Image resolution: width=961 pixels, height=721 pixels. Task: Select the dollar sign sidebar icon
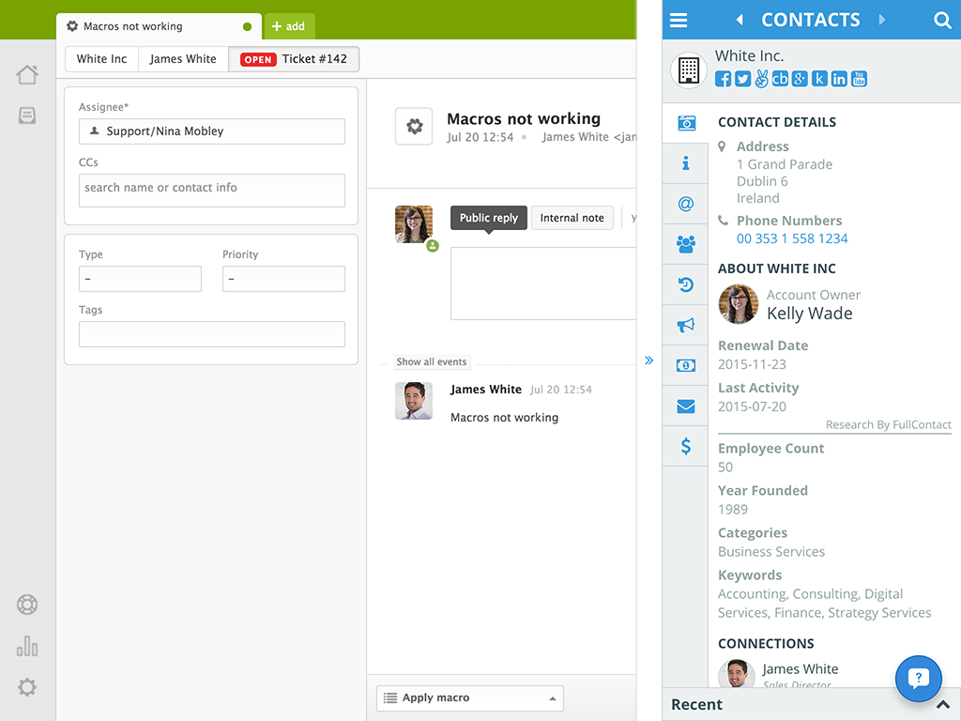pos(686,446)
